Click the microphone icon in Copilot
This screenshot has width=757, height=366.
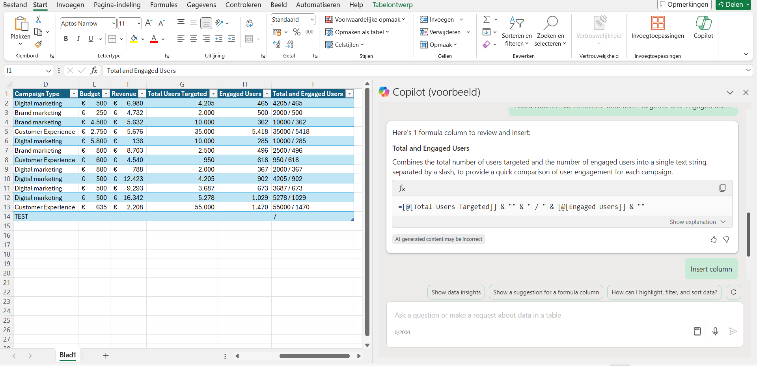click(x=715, y=331)
